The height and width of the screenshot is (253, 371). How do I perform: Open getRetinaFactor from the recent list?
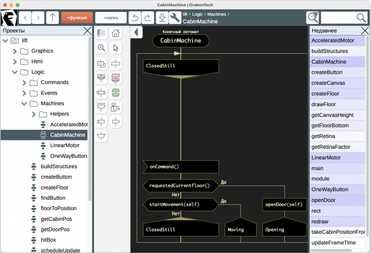pyautogui.click(x=337, y=147)
